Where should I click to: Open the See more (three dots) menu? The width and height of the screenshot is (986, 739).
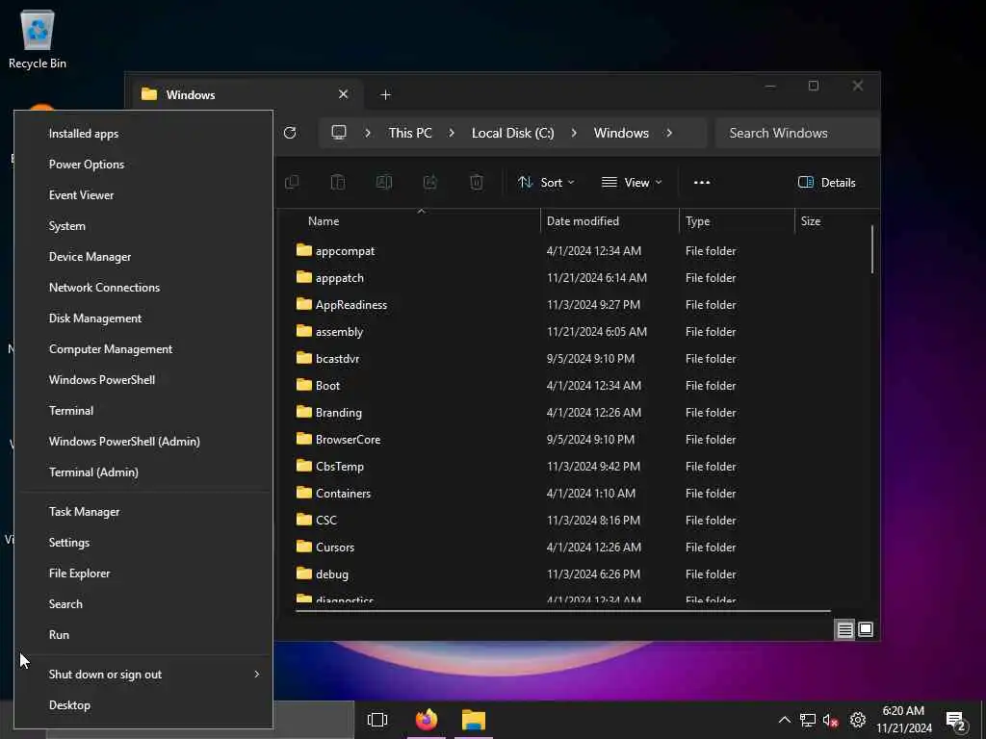[702, 182]
